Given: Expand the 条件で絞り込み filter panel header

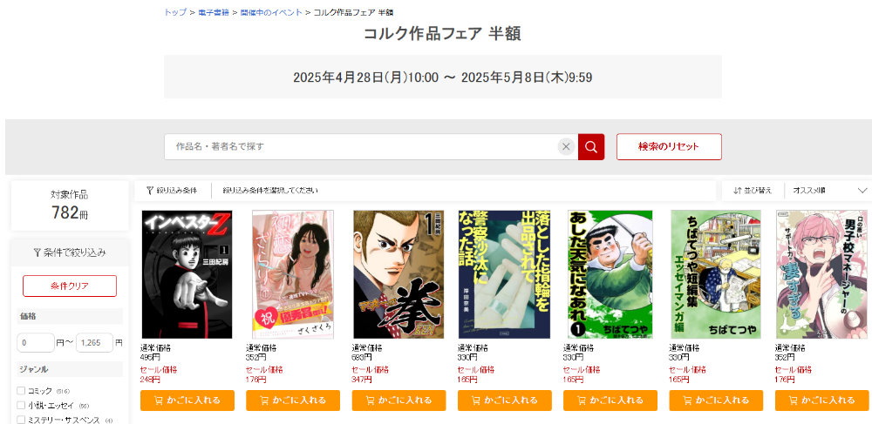Looking at the screenshot, I should tap(70, 253).
